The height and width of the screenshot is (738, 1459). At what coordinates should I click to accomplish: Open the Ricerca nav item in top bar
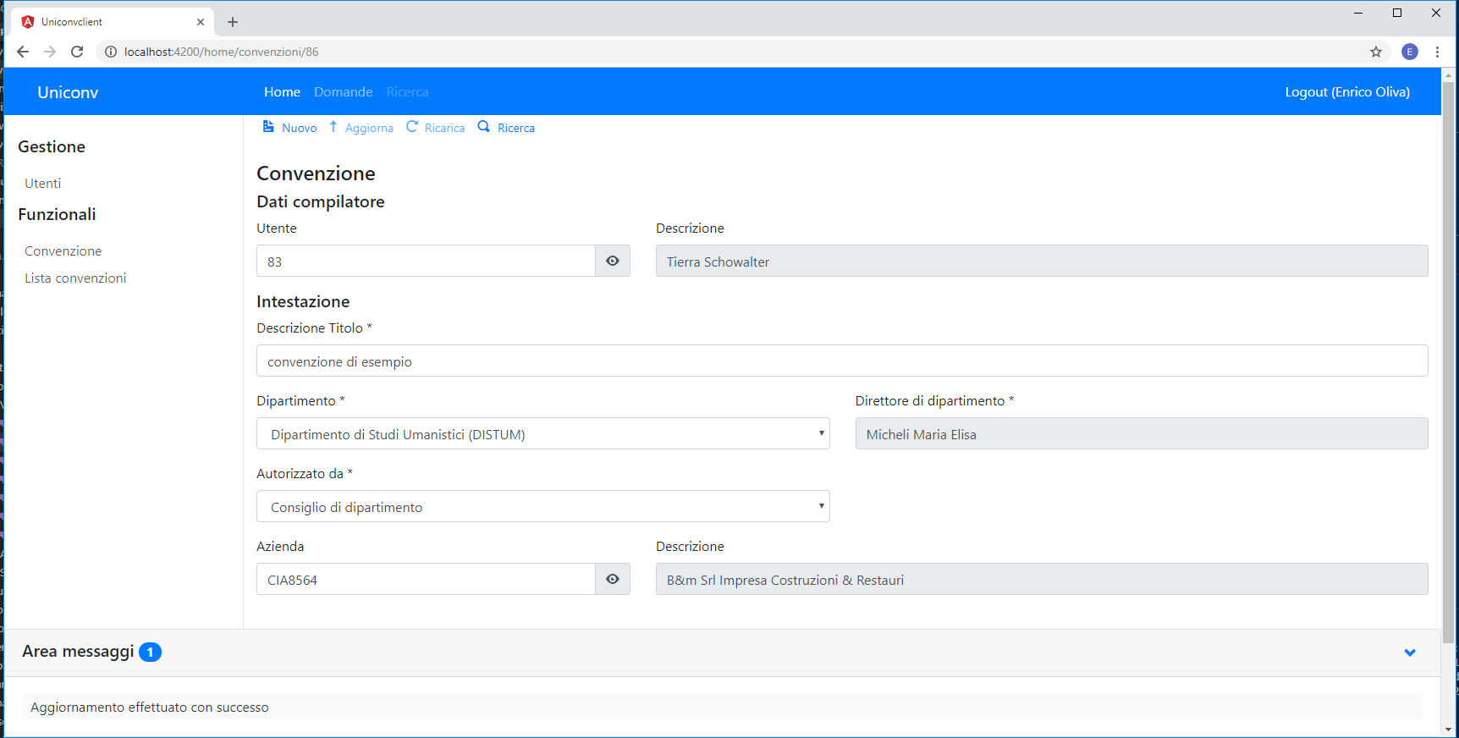(407, 91)
